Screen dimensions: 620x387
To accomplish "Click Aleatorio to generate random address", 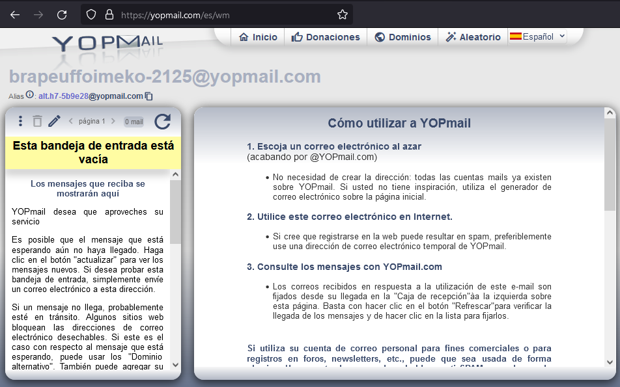I will pos(473,37).
